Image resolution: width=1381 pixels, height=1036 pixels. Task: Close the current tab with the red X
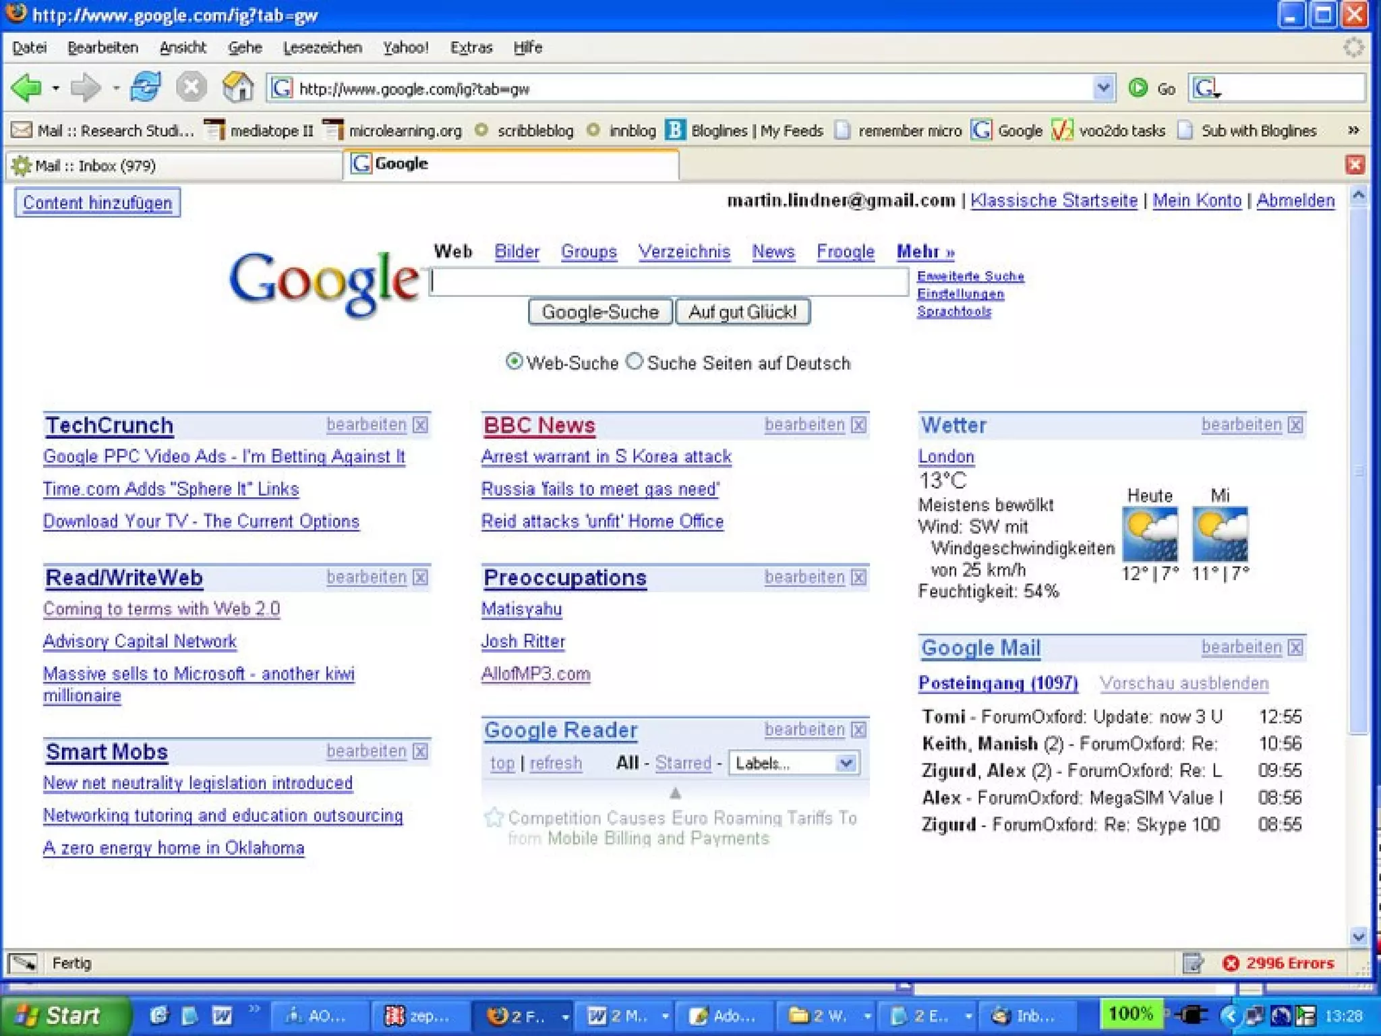point(1355,165)
